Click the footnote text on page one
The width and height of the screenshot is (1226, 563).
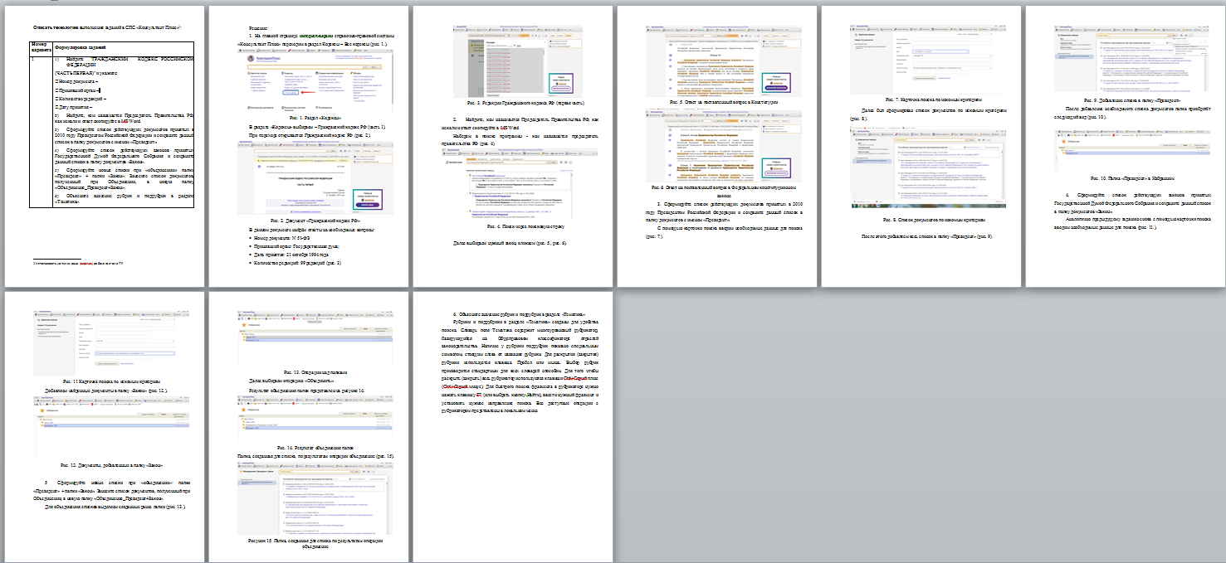(77, 262)
